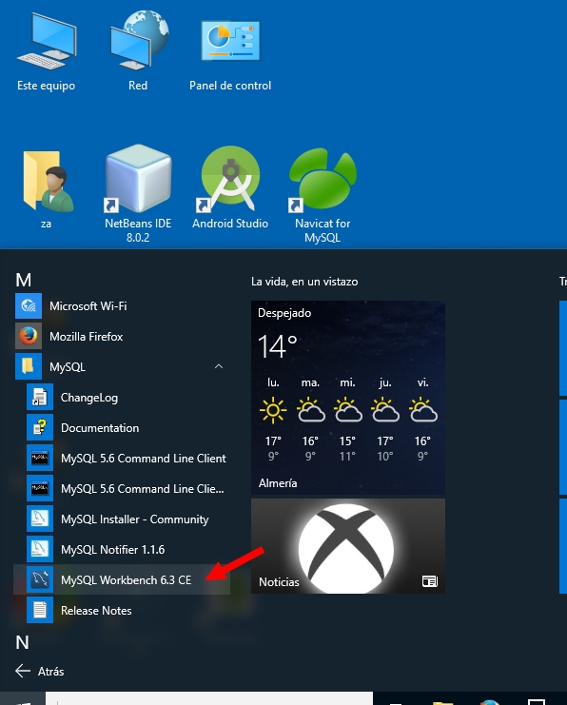Click the "La vida, en un vistazo" group title
The image size is (567, 705).
click(x=304, y=282)
